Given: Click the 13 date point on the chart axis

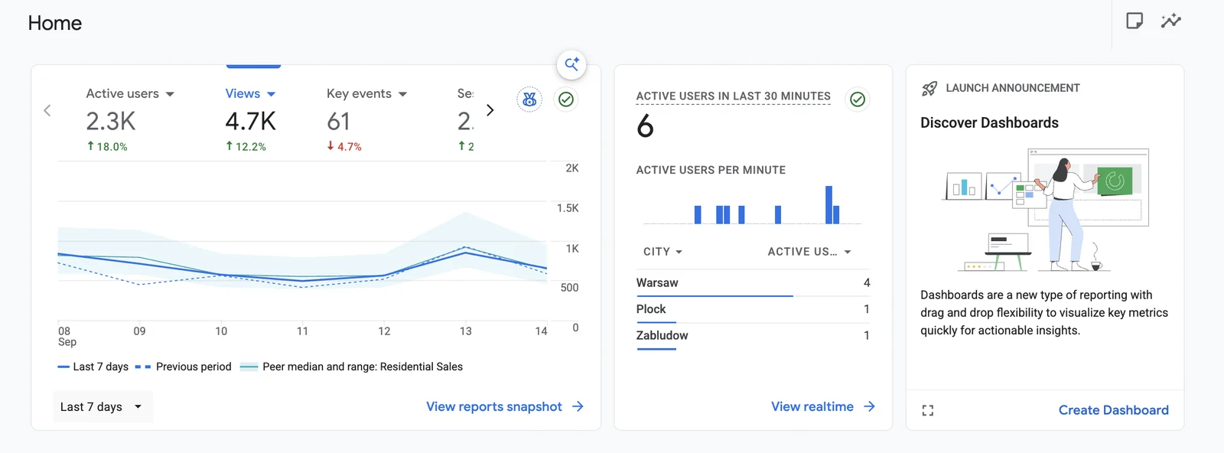Looking at the screenshot, I should [x=466, y=331].
